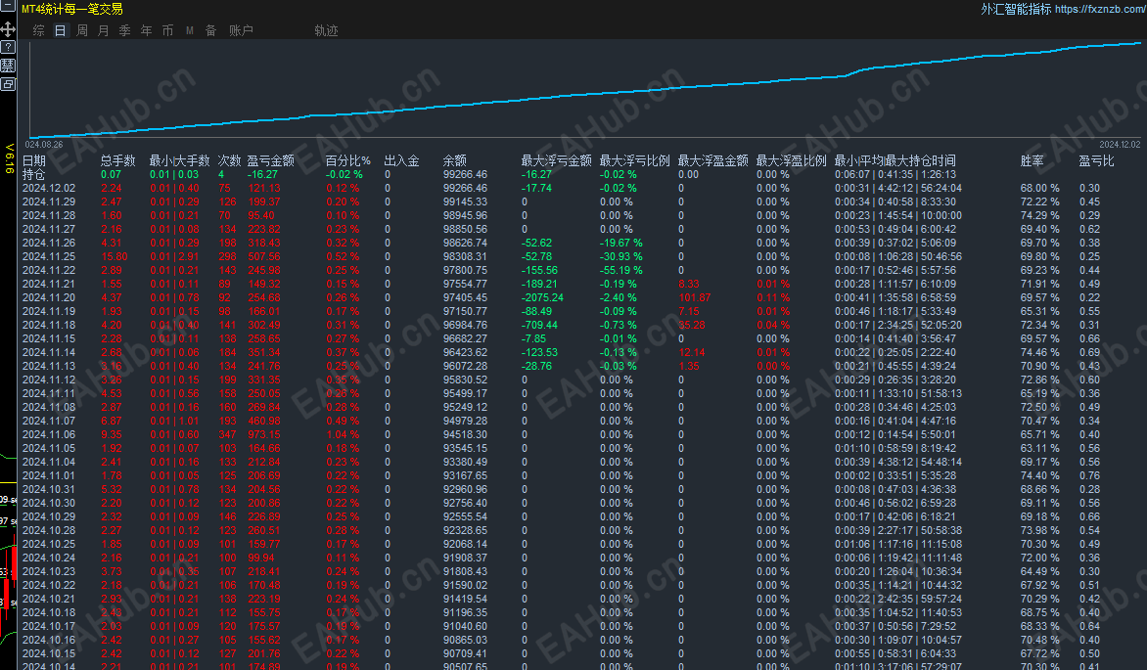Click the balance value 98308.31
This screenshot has width=1147, height=670.
(465, 256)
